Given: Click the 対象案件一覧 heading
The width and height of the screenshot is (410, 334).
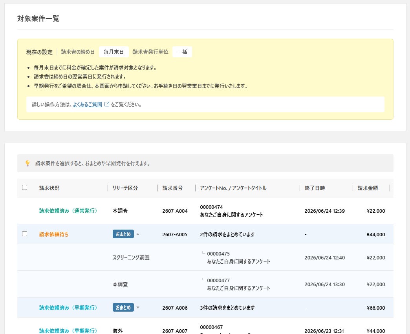Looking at the screenshot, I should [x=38, y=18].
